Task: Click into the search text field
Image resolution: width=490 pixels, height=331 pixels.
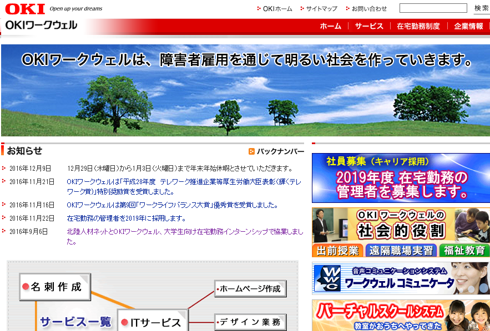Action: pos(433,8)
